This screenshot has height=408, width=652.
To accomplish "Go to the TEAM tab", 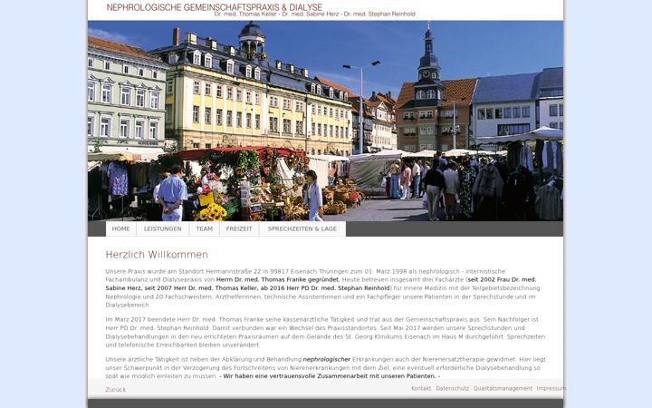I will click(204, 229).
